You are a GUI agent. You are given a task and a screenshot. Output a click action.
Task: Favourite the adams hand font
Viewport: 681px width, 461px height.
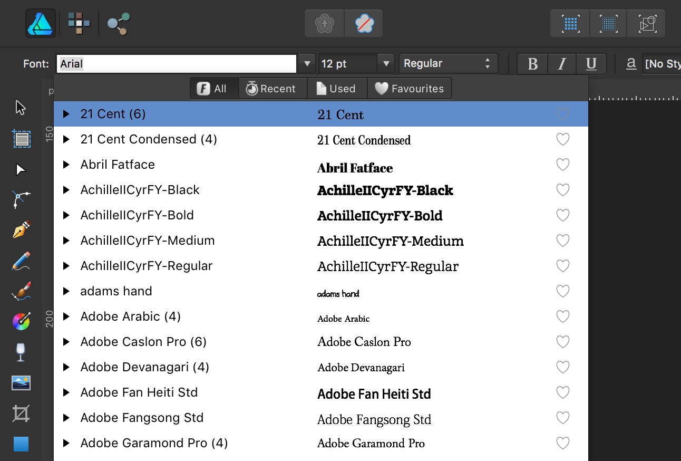pos(563,291)
